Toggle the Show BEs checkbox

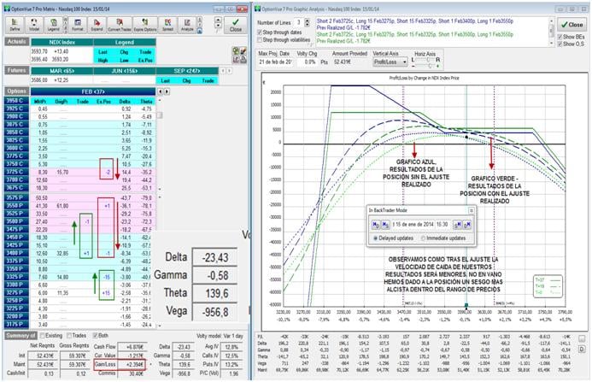[x=560, y=37]
